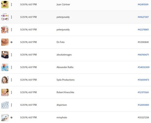
Task: Open asset link #42411509
Action: coord(143,5)
